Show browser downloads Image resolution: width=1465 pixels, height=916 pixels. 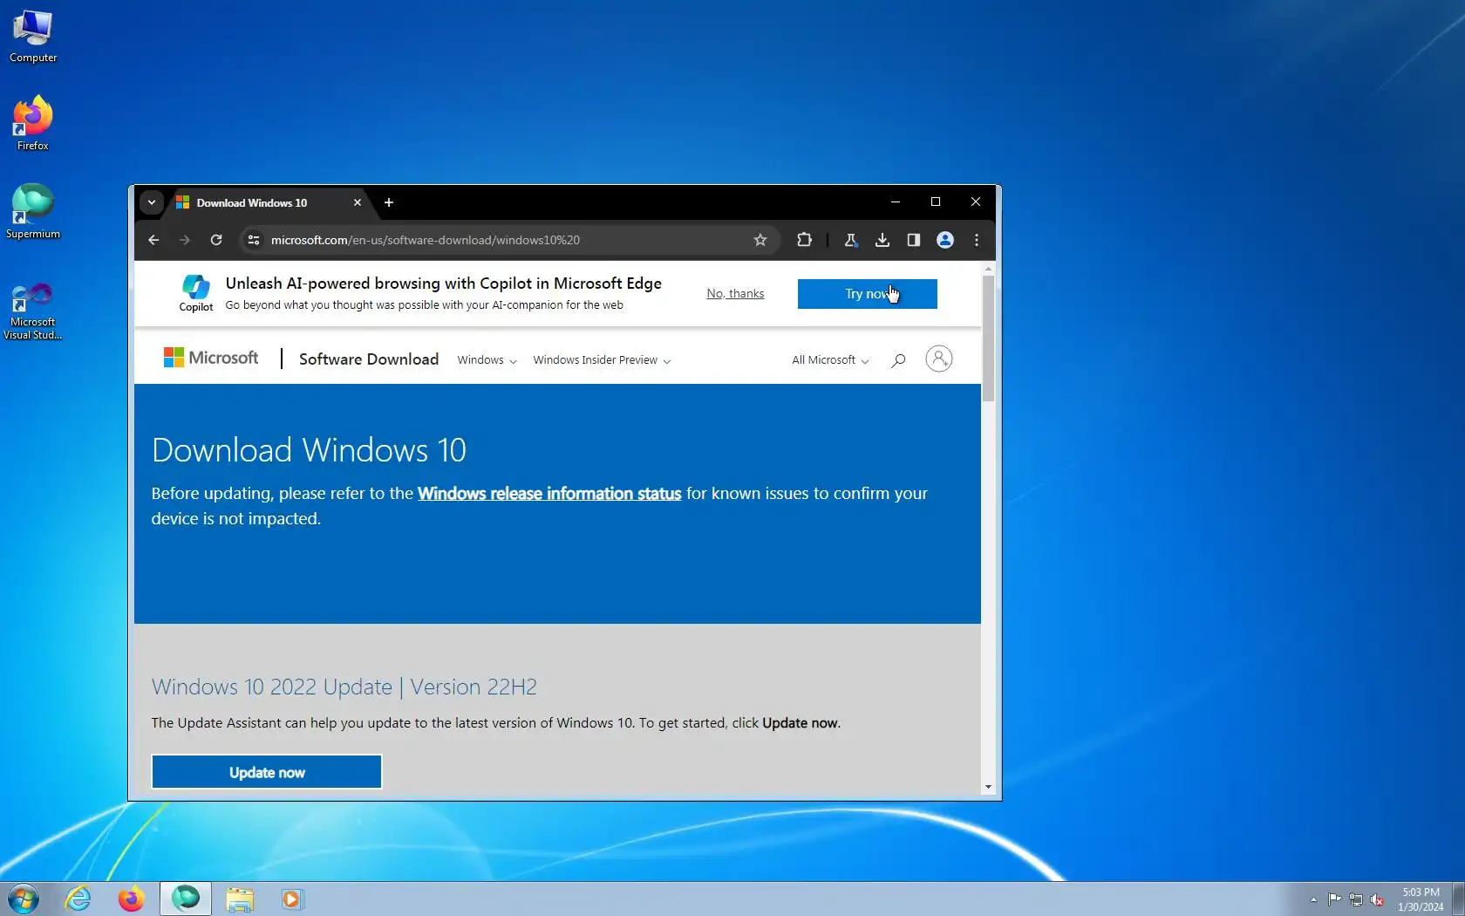[x=882, y=240]
